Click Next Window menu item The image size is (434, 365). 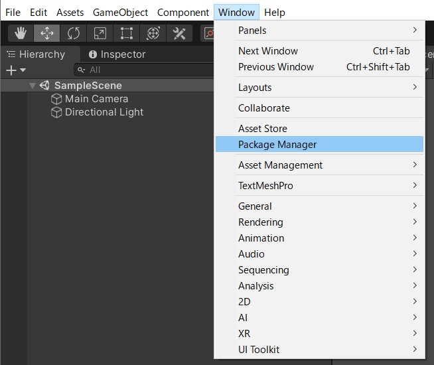[268, 51]
